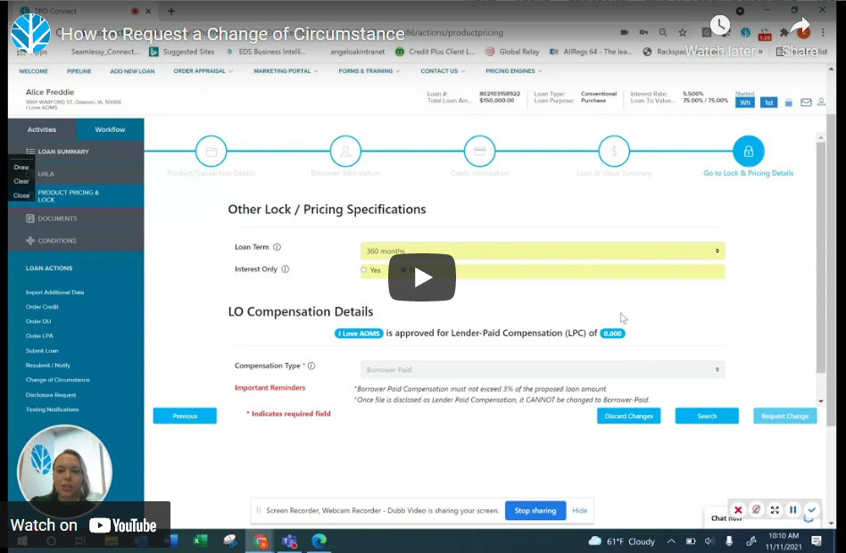Open the Welcome menu item

point(33,71)
